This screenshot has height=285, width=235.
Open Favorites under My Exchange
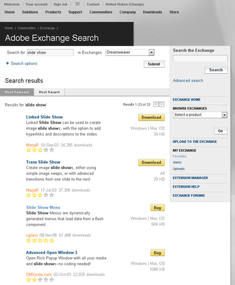pyautogui.click(x=180, y=156)
